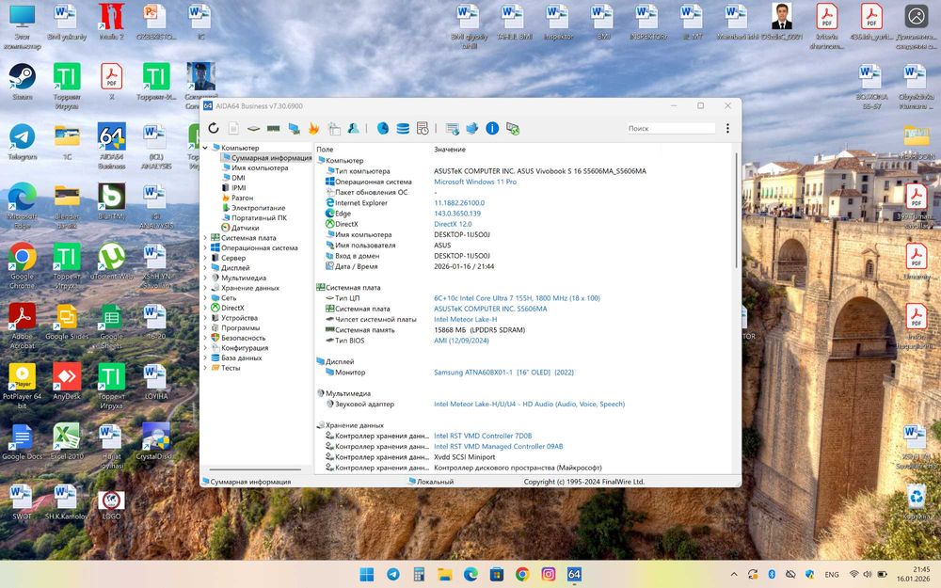Image resolution: width=941 pixels, height=588 pixels.
Task: Expand the Хранение данных tree node
Action: (205, 288)
